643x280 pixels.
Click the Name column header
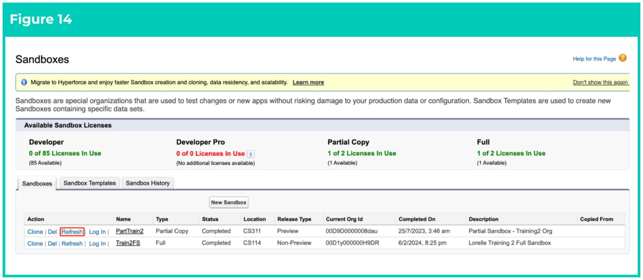pos(123,220)
